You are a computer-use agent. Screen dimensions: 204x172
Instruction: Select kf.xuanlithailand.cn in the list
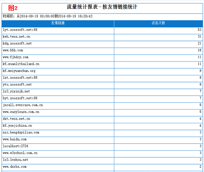coord(21,64)
